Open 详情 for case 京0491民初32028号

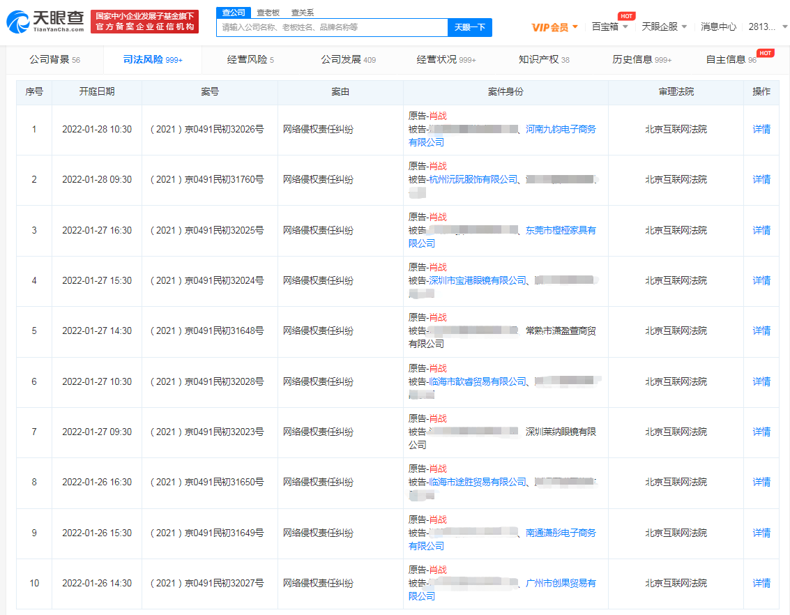pos(761,382)
